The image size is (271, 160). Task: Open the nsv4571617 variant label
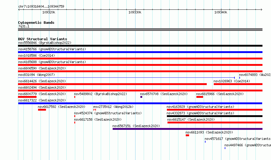click(238, 139)
